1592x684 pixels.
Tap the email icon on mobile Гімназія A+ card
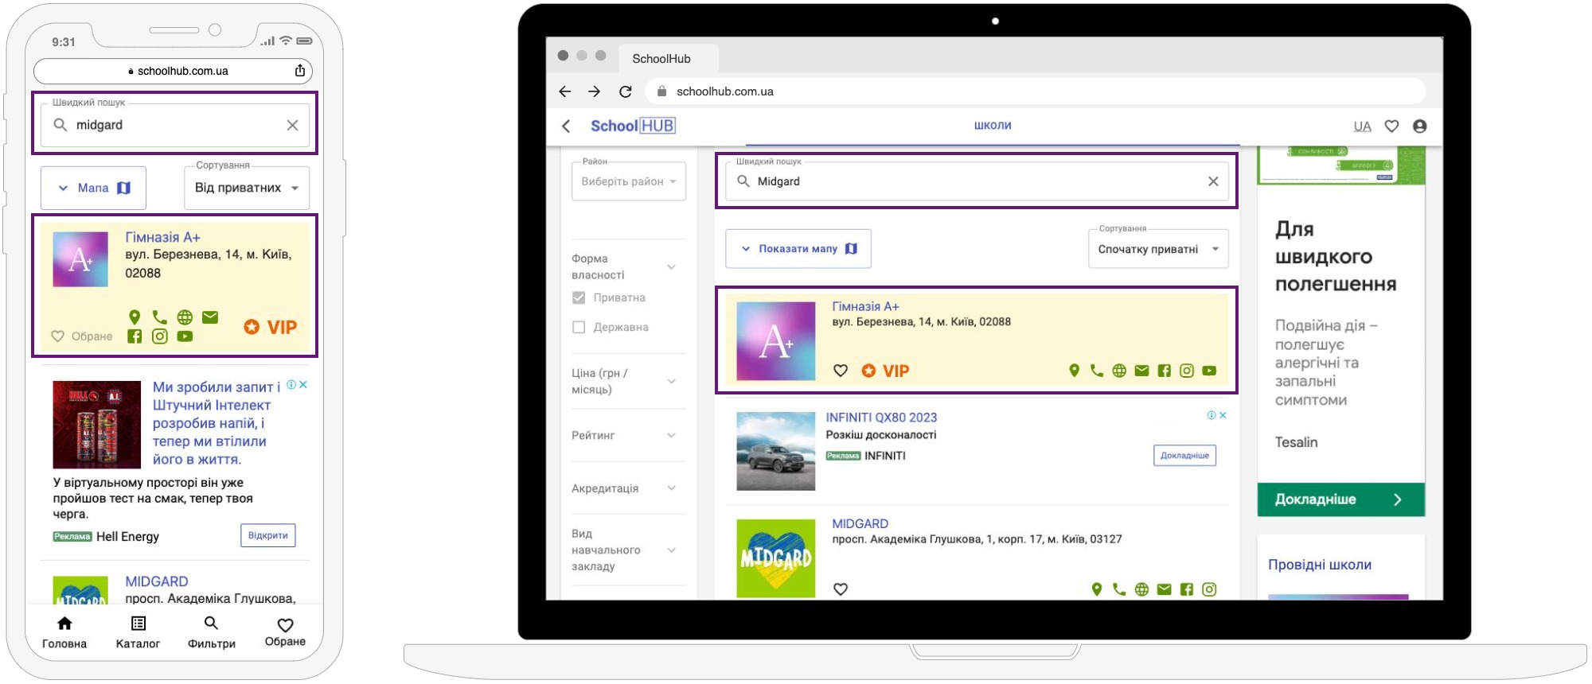[x=210, y=317]
